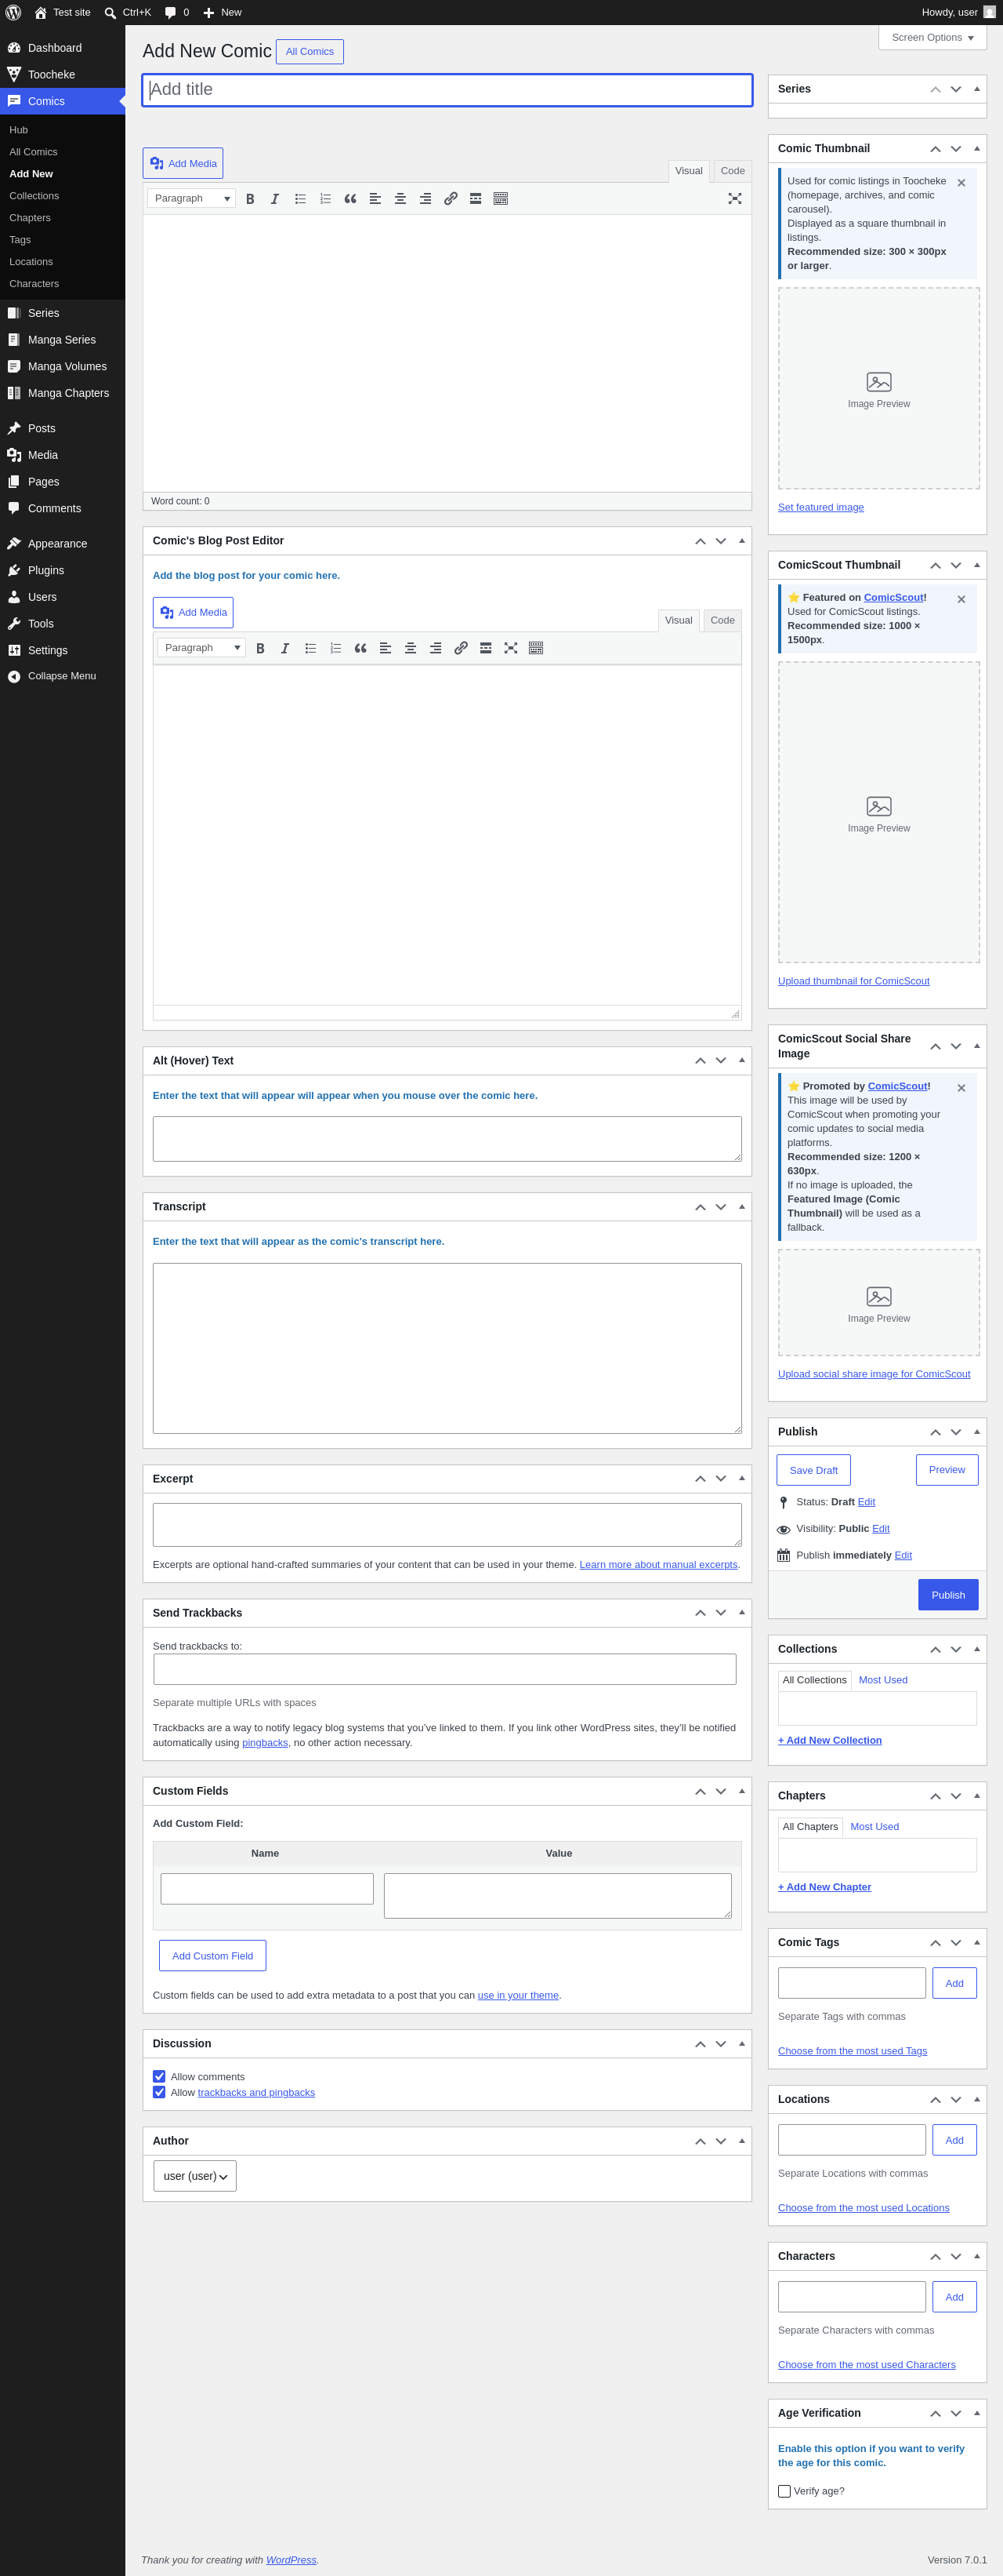This screenshot has width=1003, height=2576.
Task: Collapse the Custom Fields panel
Action: [741, 1791]
